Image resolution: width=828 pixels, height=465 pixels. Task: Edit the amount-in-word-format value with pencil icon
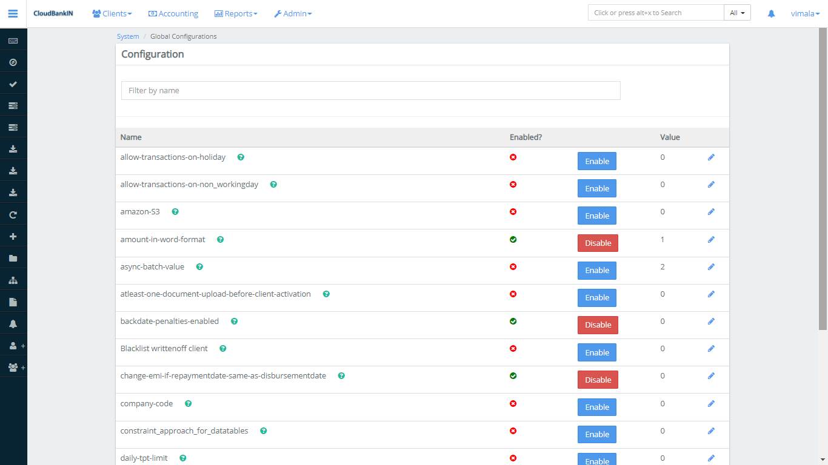711,239
